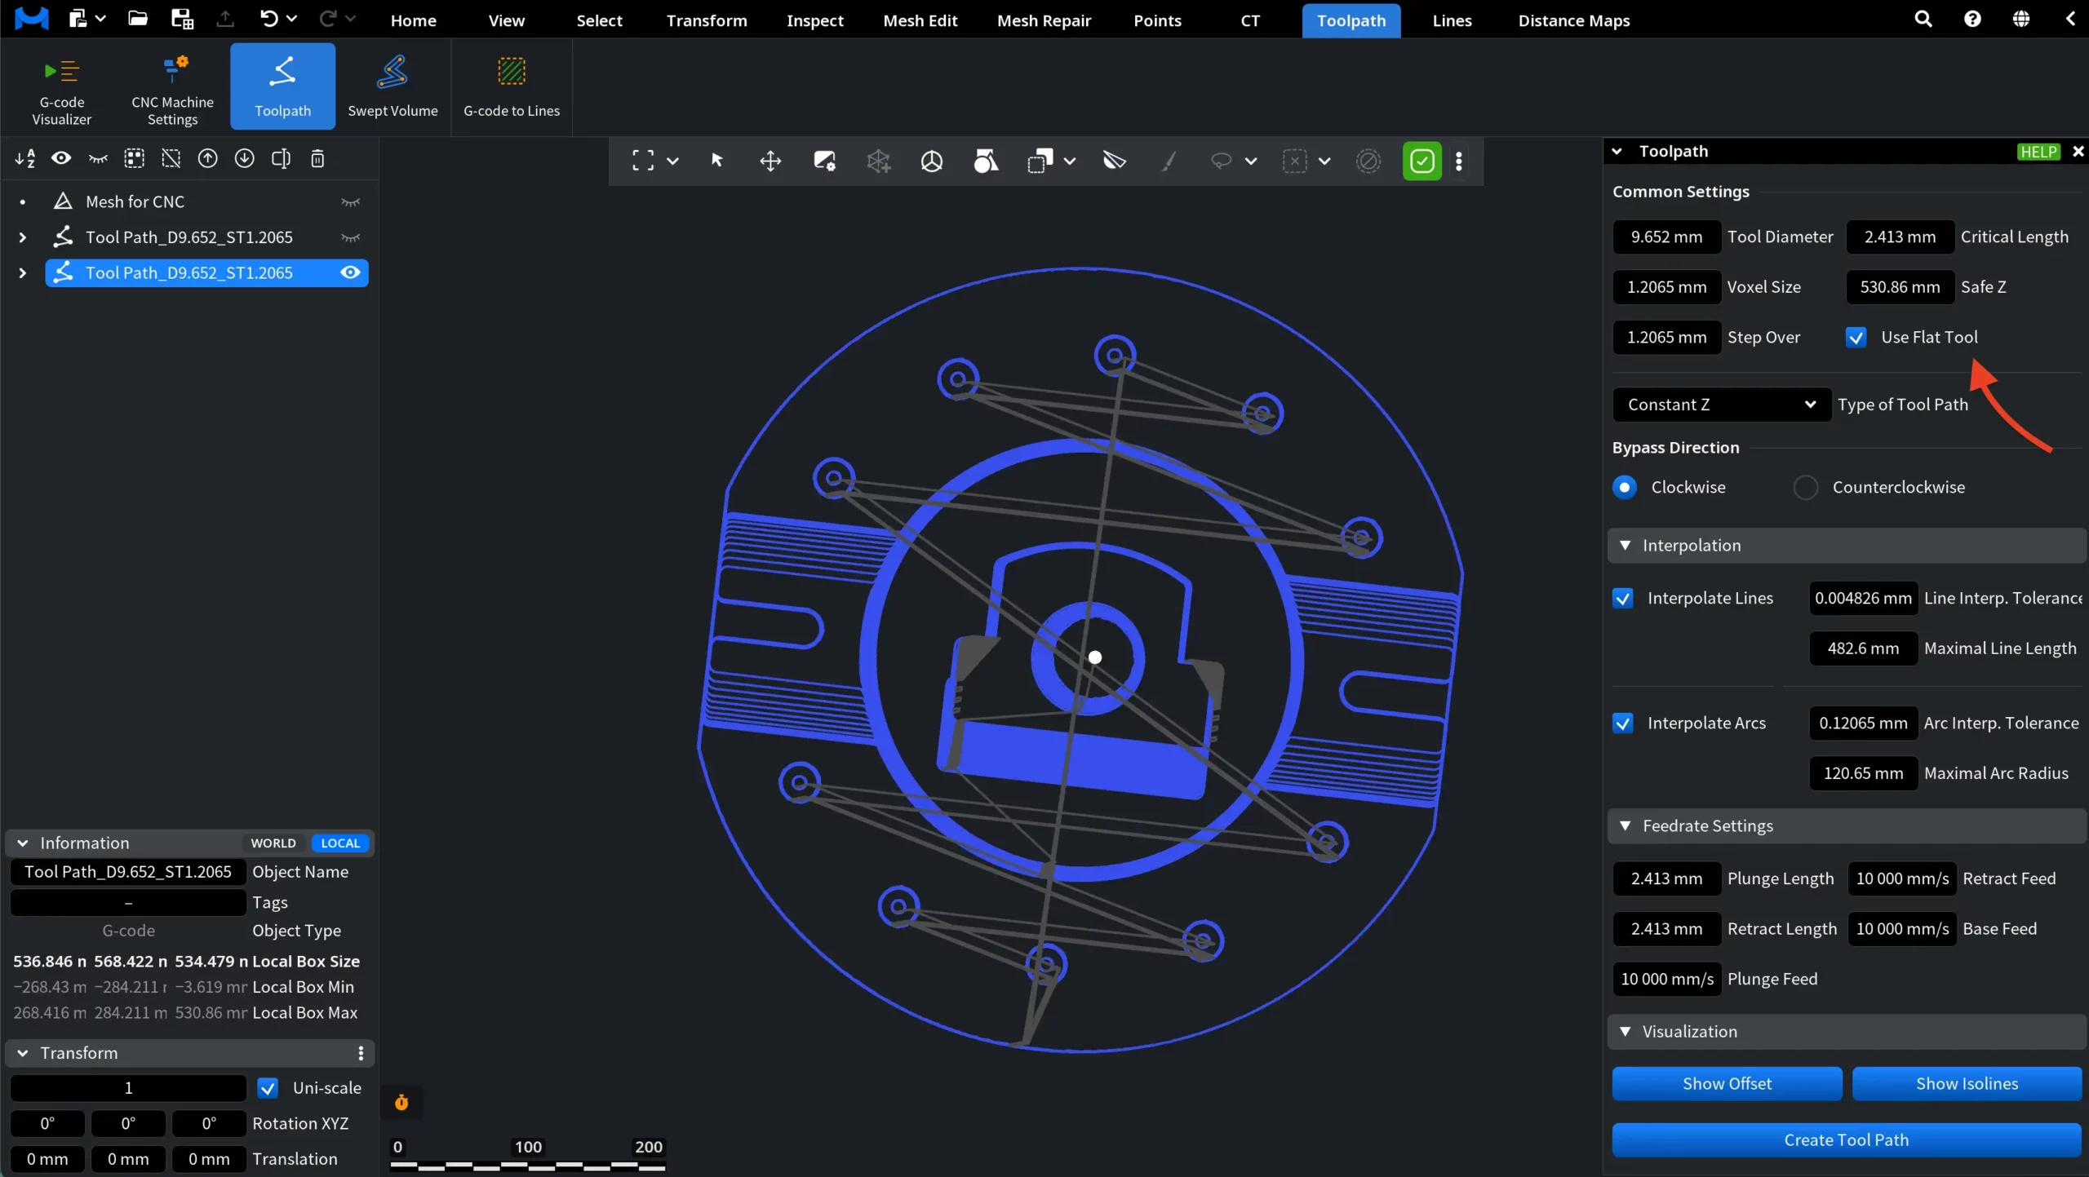The height and width of the screenshot is (1177, 2089).
Task: Toggle Interpolate Lines checkbox
Action: pyautogui.click(x=1623, y=598)
